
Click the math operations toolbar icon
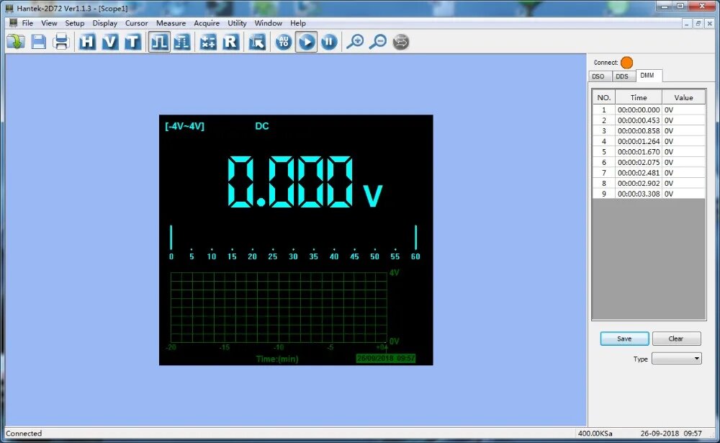[x=208, y=42]
